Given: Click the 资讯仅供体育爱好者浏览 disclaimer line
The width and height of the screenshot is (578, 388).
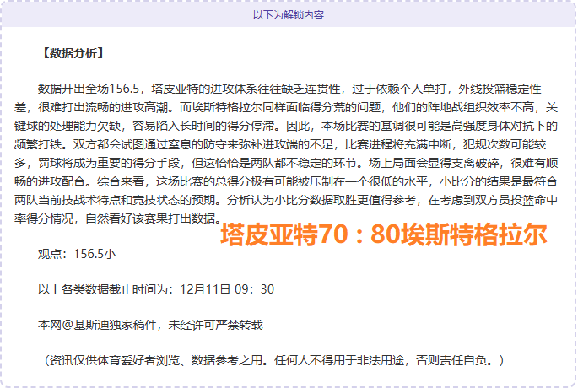Looking at the screenshot, I should (x=127, y=360).
